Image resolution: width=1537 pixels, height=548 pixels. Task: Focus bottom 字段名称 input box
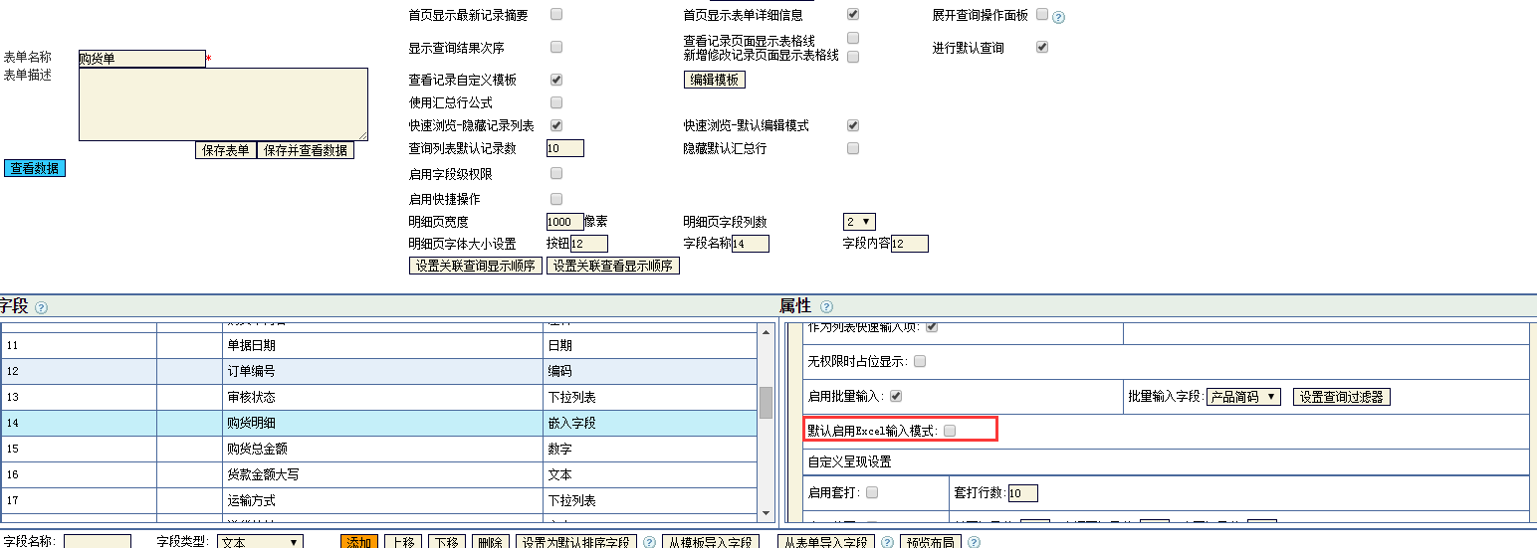click(98, 543)
